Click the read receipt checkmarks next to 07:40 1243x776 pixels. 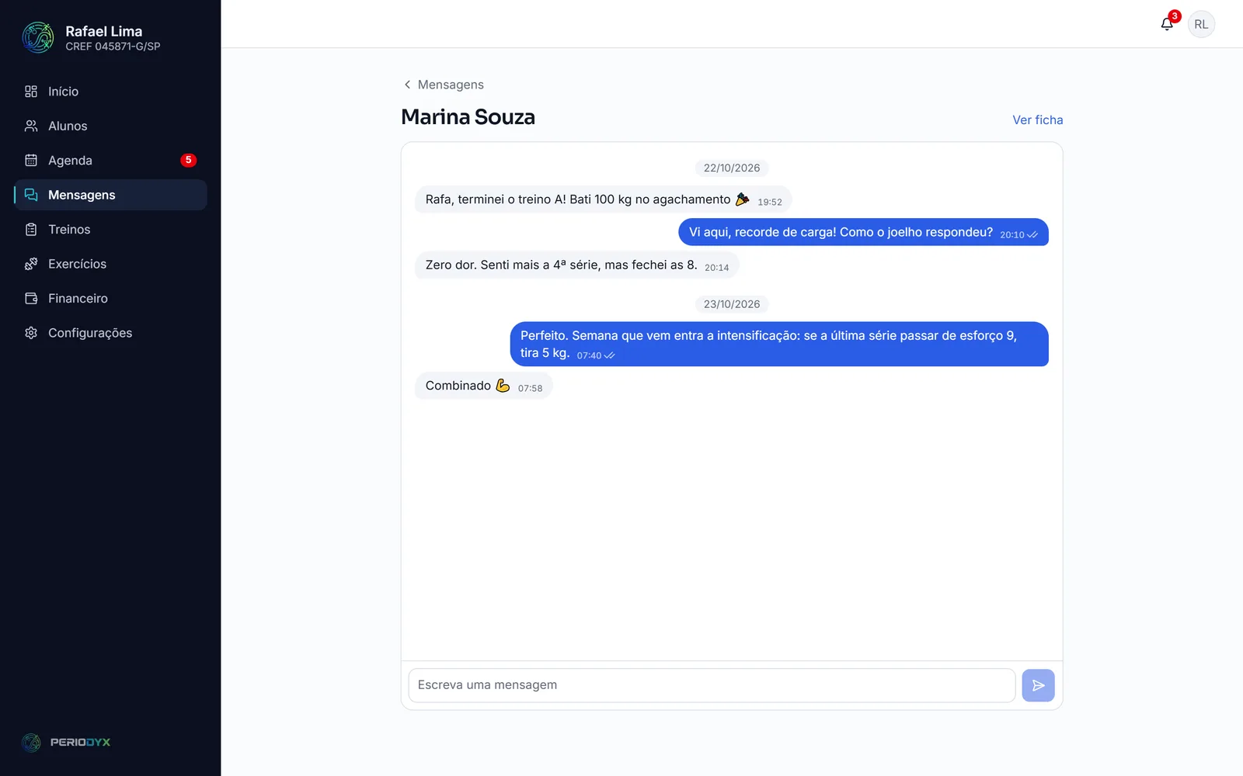coord(610,355)
